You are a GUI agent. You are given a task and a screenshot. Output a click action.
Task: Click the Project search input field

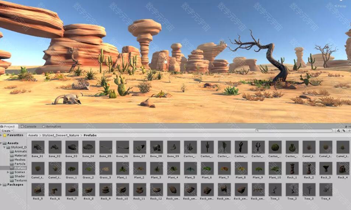coord(295,131)
